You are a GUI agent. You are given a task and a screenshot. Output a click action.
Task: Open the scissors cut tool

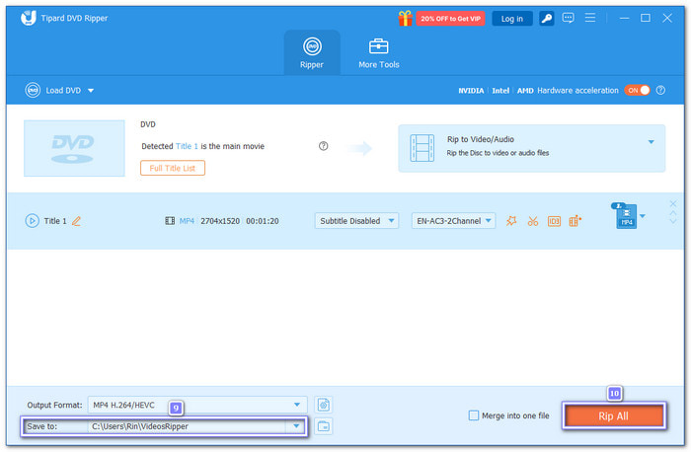click(533, 221)
